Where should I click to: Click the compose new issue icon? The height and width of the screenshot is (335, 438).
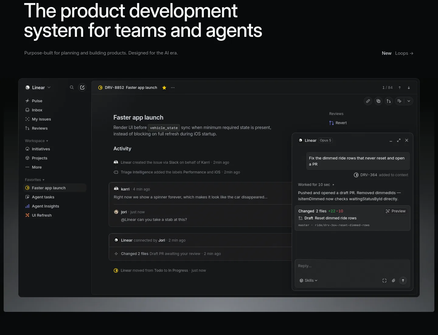pos(82,88)
